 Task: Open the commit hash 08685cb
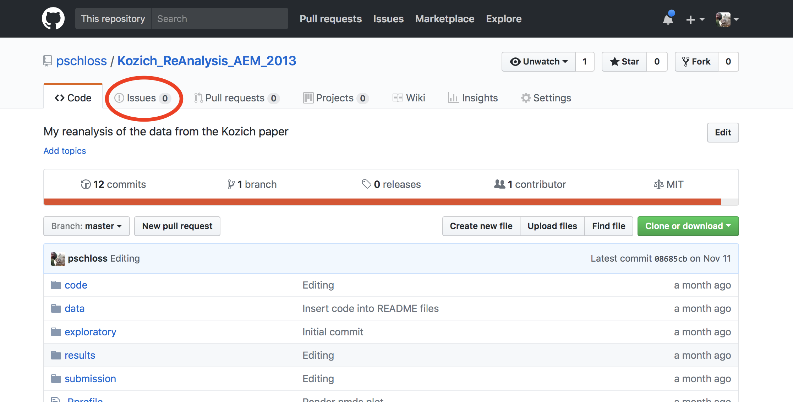click(x=671, y=259)
